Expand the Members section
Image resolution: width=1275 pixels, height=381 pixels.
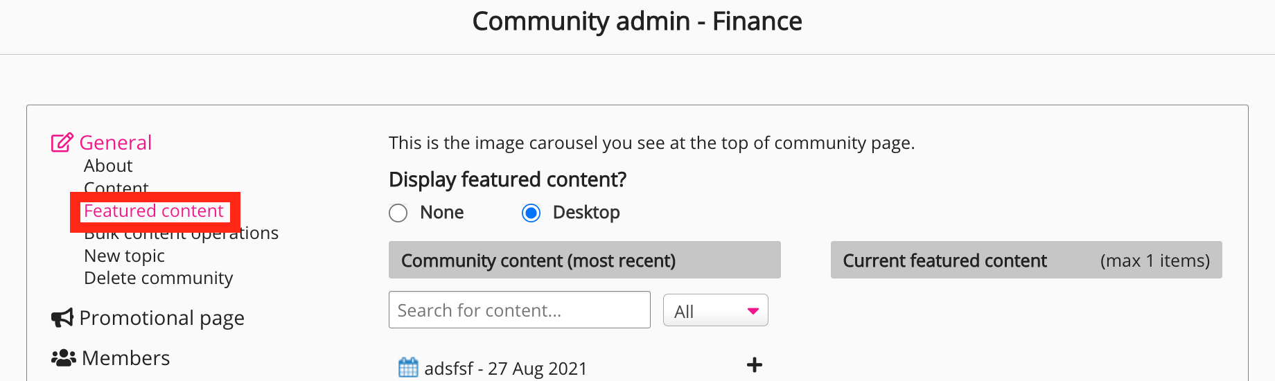(x=125, y=358)
